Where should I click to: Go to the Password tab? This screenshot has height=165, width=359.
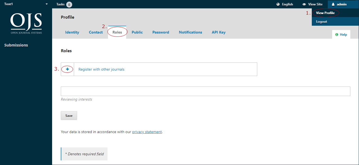(161, 32)
